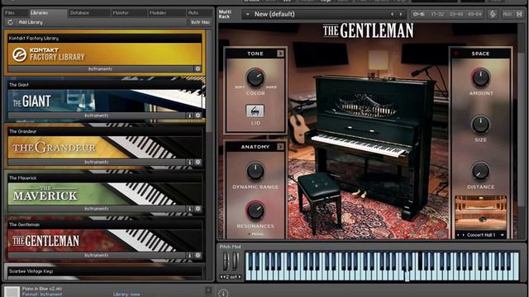Switch to the Monitor tab
529x297 pixels.
(x=129, y=13)
